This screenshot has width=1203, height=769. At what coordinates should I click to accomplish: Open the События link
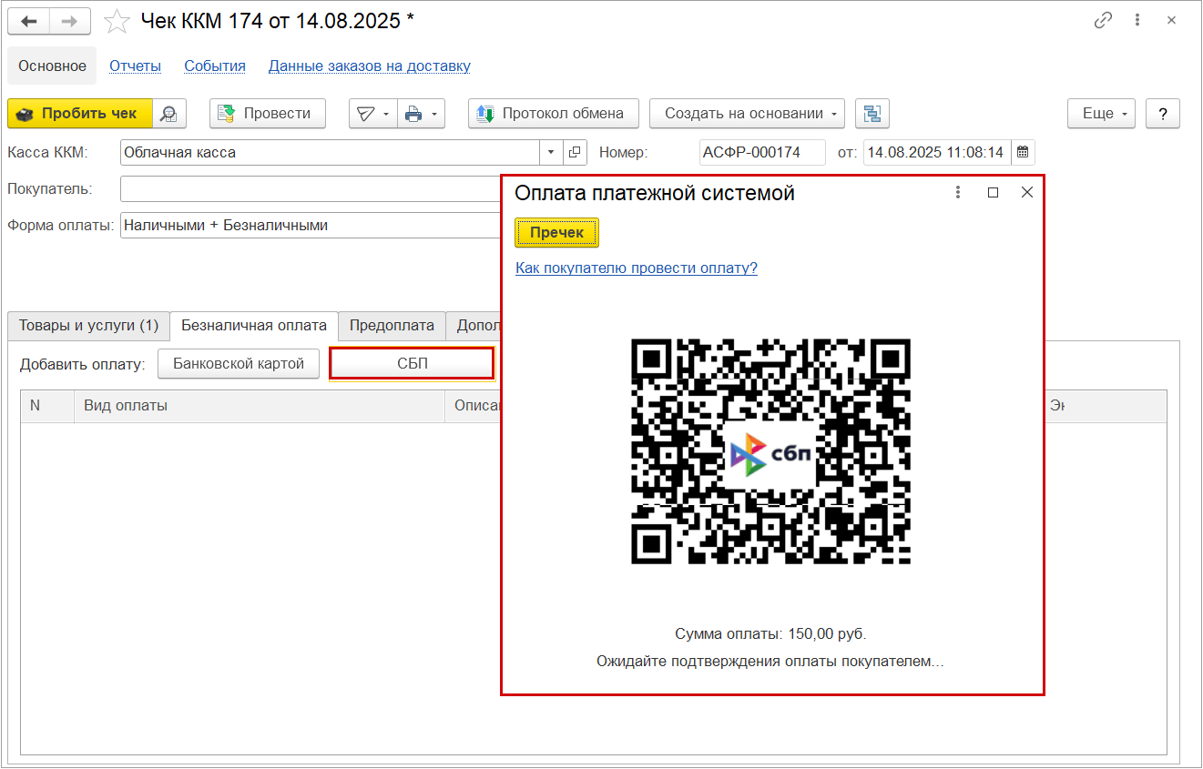[215, 66]
